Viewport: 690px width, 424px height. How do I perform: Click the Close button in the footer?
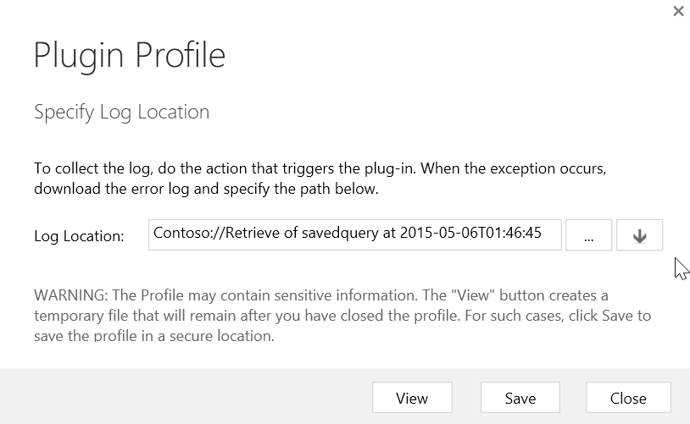tap(627, 398)
